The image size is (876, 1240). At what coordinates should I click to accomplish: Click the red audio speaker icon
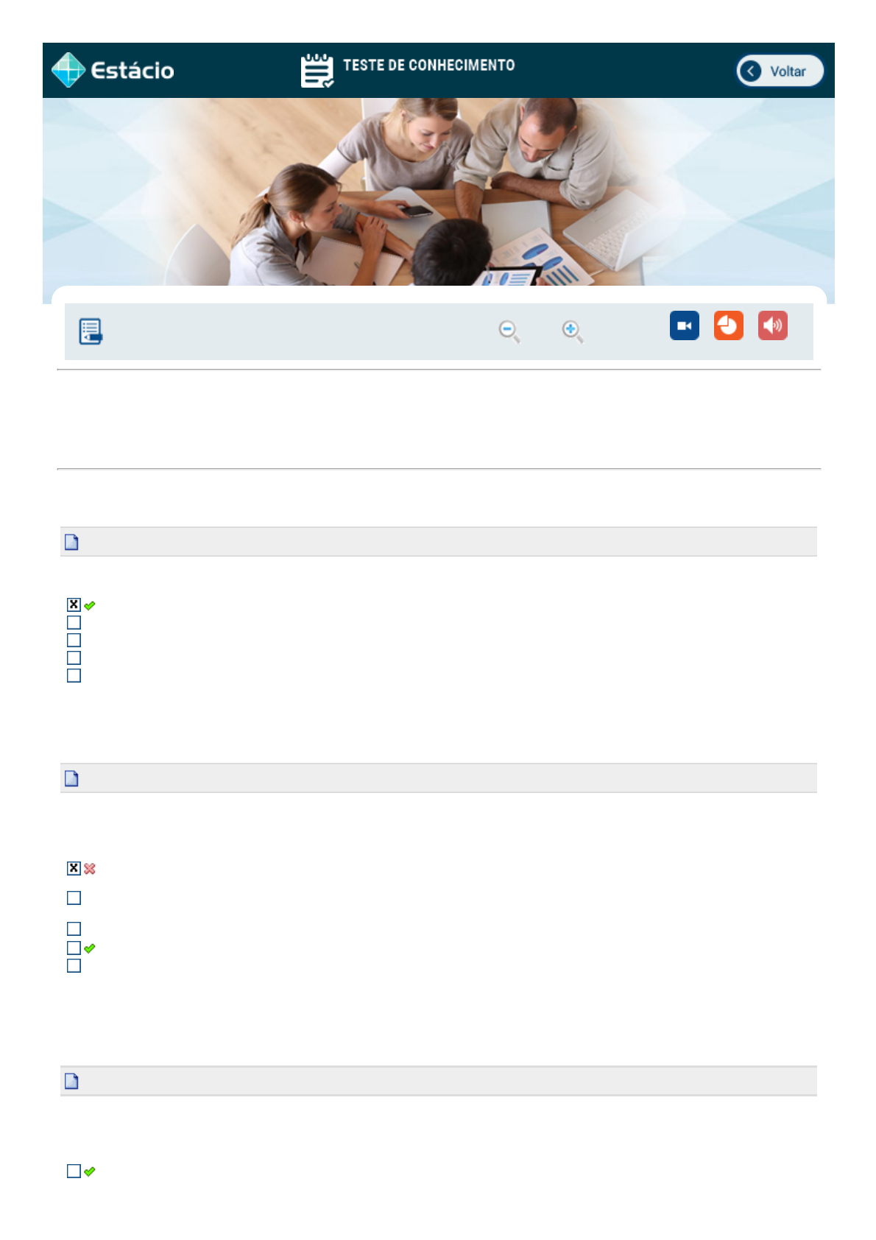[772, 325]
